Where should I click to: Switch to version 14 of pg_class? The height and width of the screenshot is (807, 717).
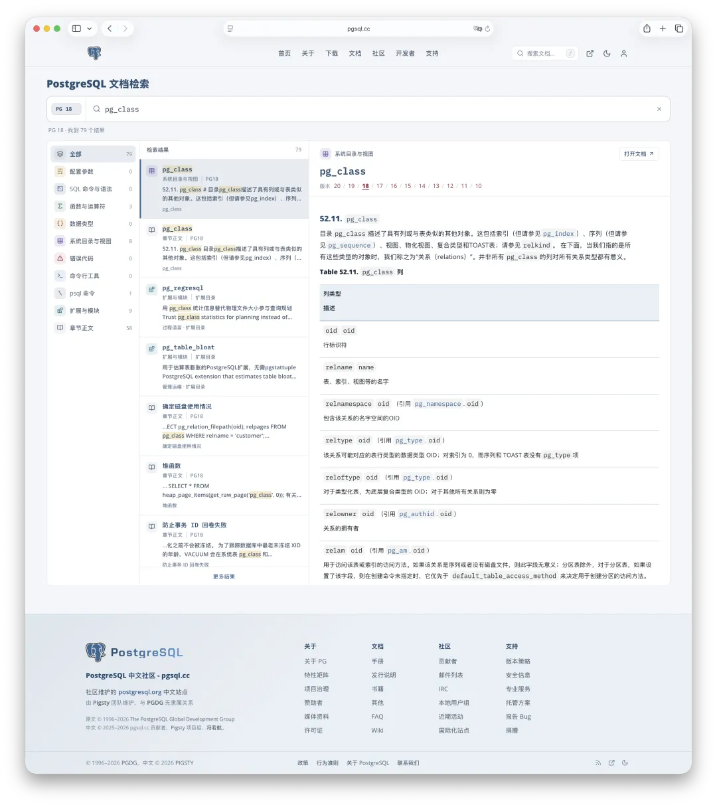pyautogui.click(x=422, y=186)
